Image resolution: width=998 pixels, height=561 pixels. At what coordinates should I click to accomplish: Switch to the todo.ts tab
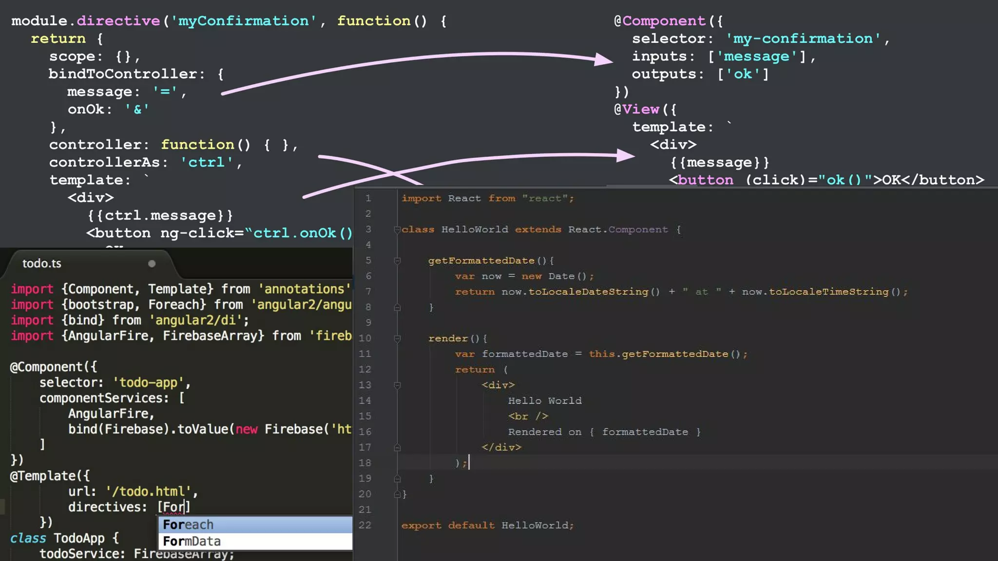(42, 263)
